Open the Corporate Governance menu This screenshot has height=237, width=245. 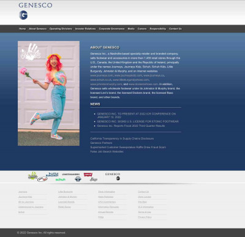[x=111, y=29]
